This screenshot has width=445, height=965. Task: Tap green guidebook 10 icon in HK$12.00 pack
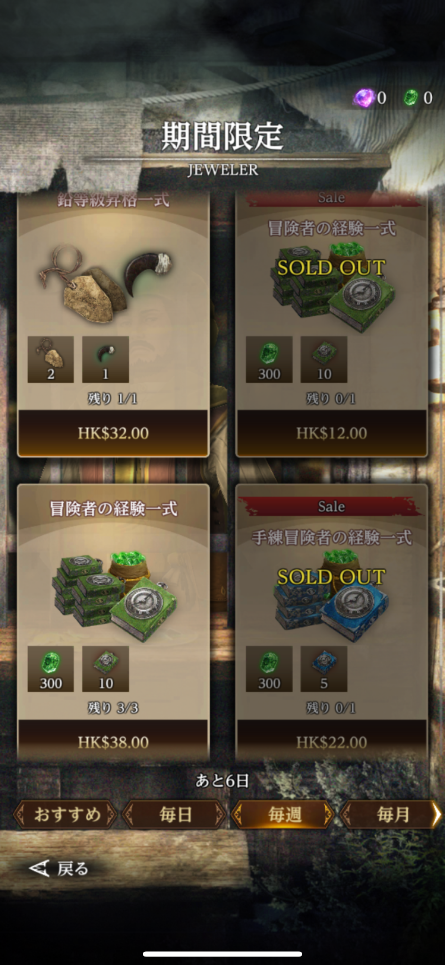pos(324,359)
